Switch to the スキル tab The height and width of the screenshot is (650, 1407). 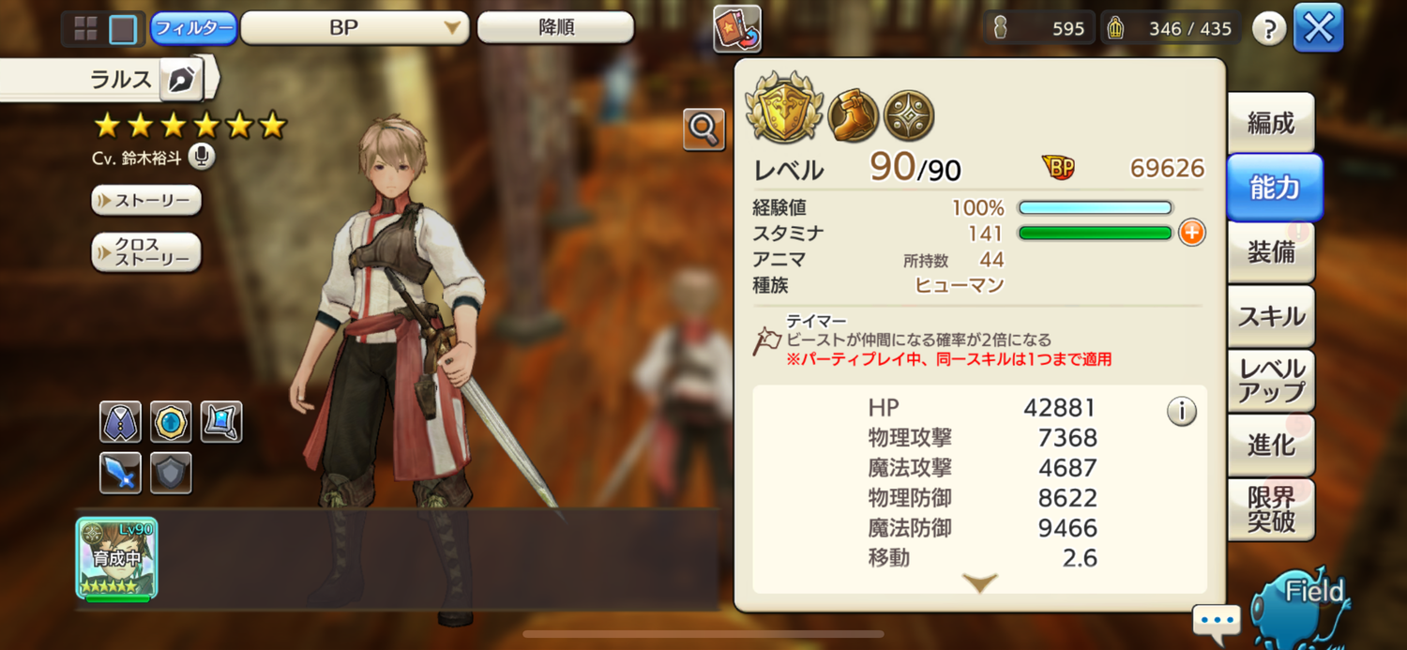click(1272, 317)
